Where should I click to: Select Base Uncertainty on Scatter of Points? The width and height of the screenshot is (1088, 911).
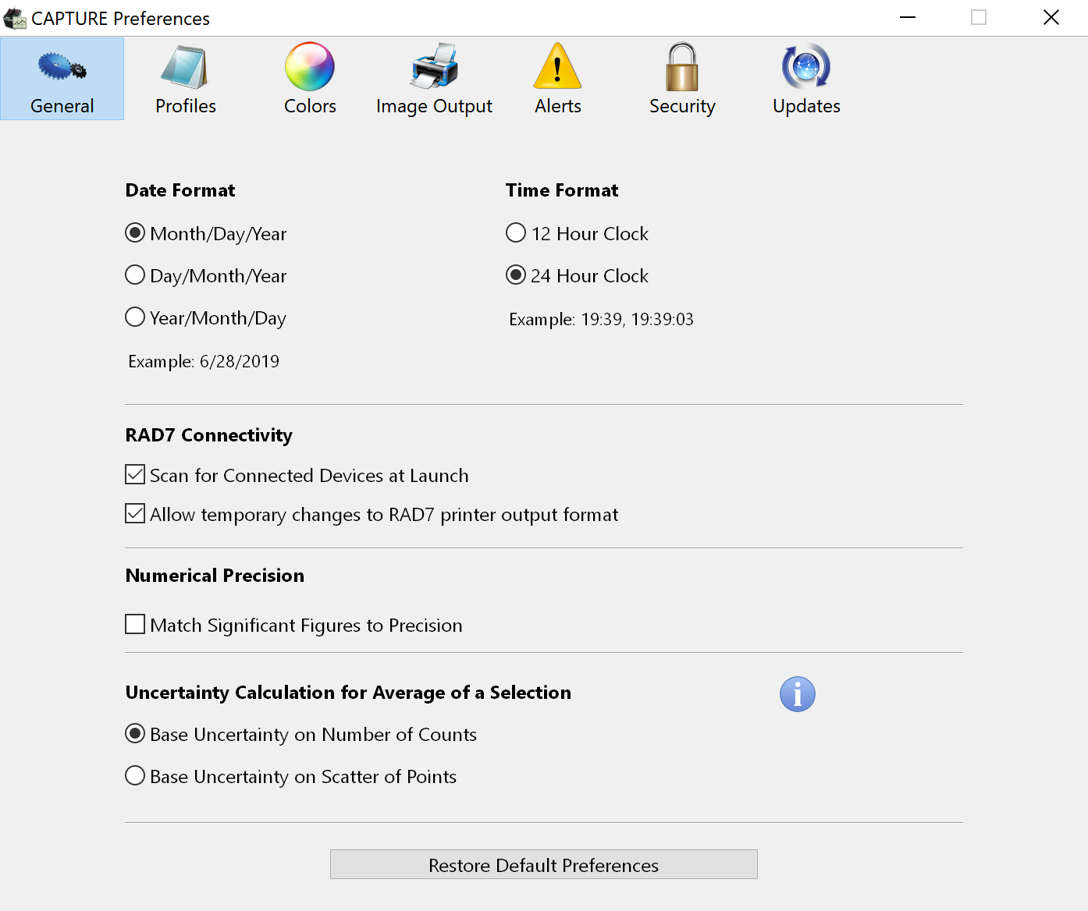tap(135, 776)
